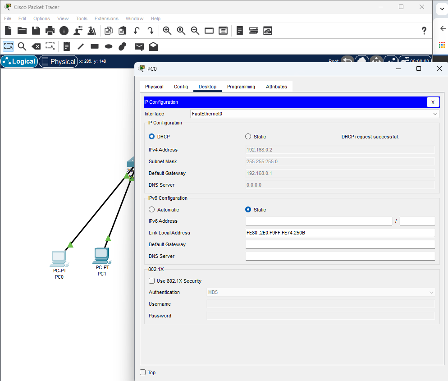Redo the last action
448x381 pixels.
click(x=151, y=31)
